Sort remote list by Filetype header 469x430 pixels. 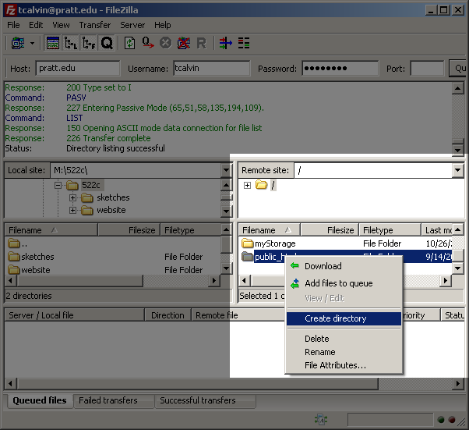pos(390,230)
